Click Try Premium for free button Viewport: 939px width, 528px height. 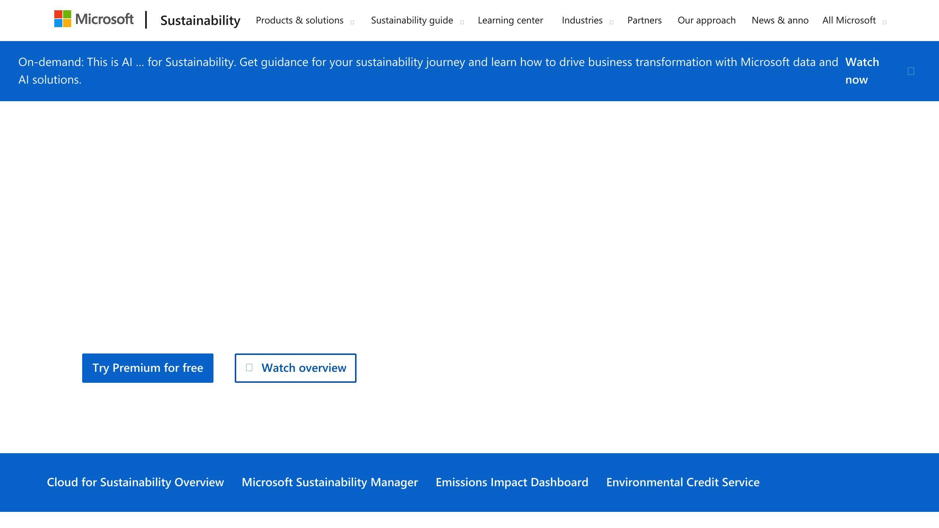[148, 367]
